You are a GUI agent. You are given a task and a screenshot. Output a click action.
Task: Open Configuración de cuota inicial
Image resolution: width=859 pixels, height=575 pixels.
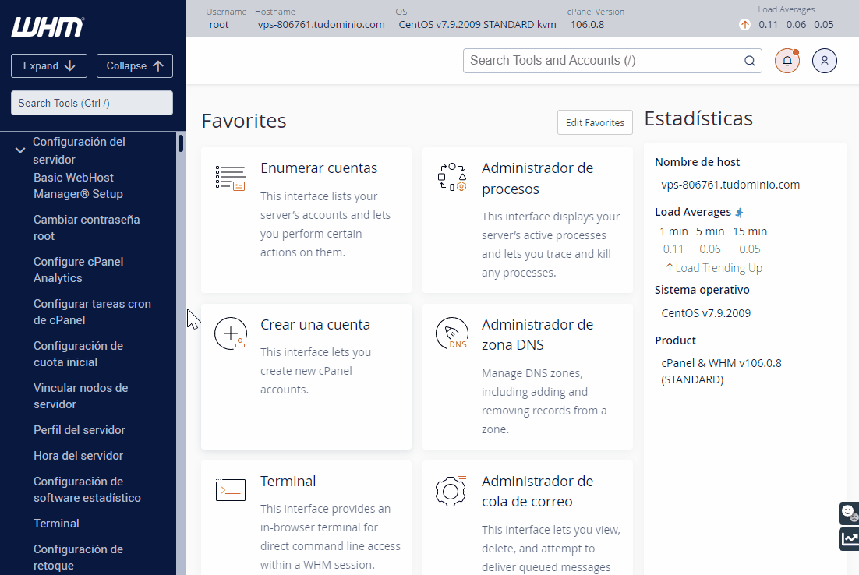[x=79, y=355]
